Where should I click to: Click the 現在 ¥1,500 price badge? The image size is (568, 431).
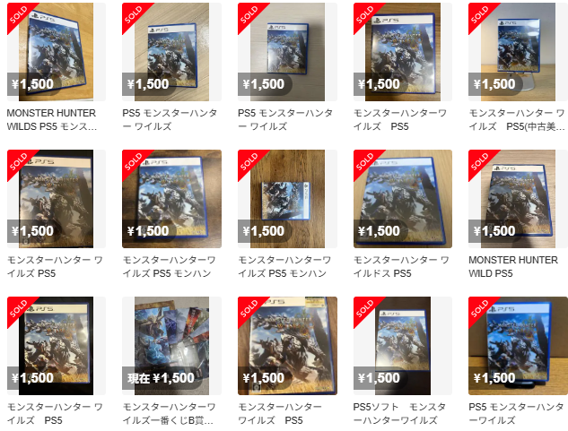tap(162, 378)
